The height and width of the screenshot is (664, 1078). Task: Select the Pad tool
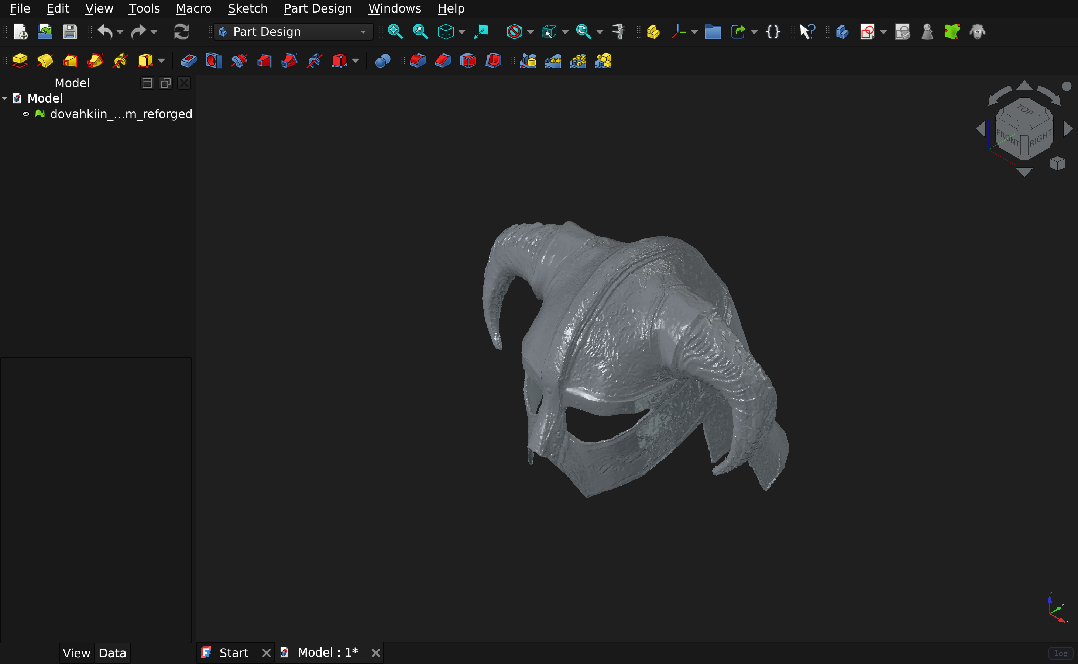[20, 60]
